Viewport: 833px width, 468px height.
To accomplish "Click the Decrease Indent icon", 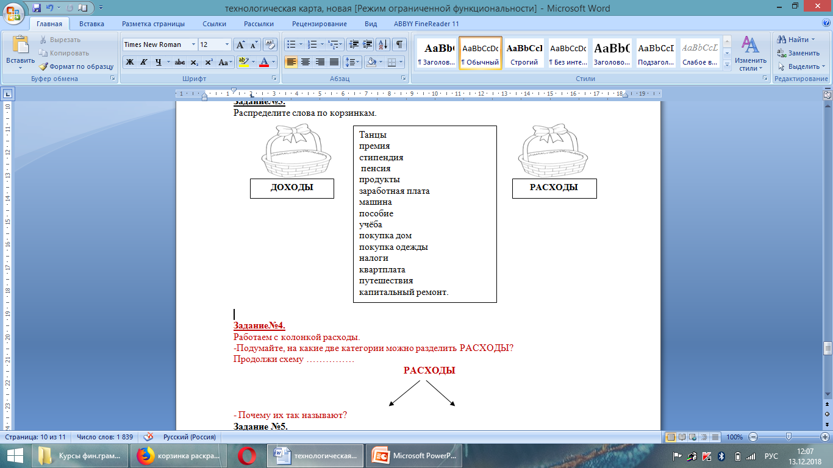I will [x=354, y=44].
